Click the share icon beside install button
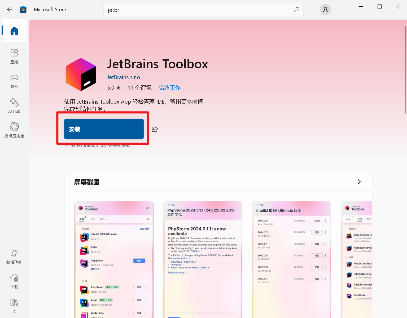Image resolution: width=407 pixels, height=318 pixels. click(x=155, y=129)
